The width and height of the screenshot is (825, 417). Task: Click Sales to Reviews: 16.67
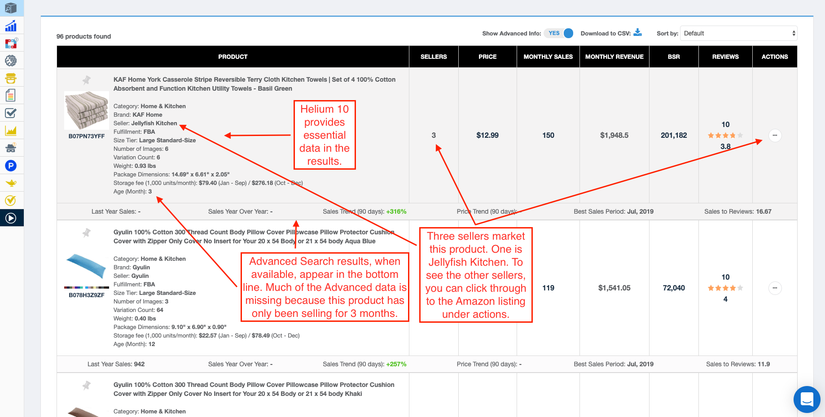[738, 211]
